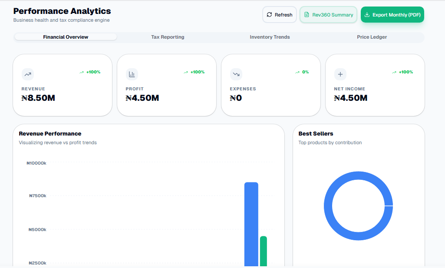Click the NET INCOME card label
The image size is (445, 268).
click(x=349, y=89)
